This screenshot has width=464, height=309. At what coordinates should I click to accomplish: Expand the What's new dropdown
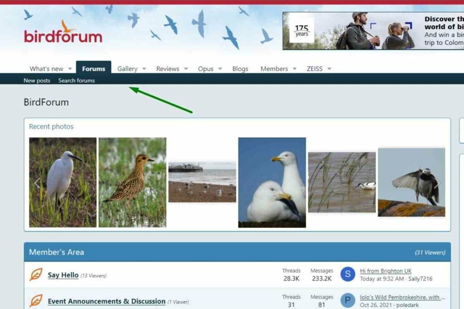[69, 68]
